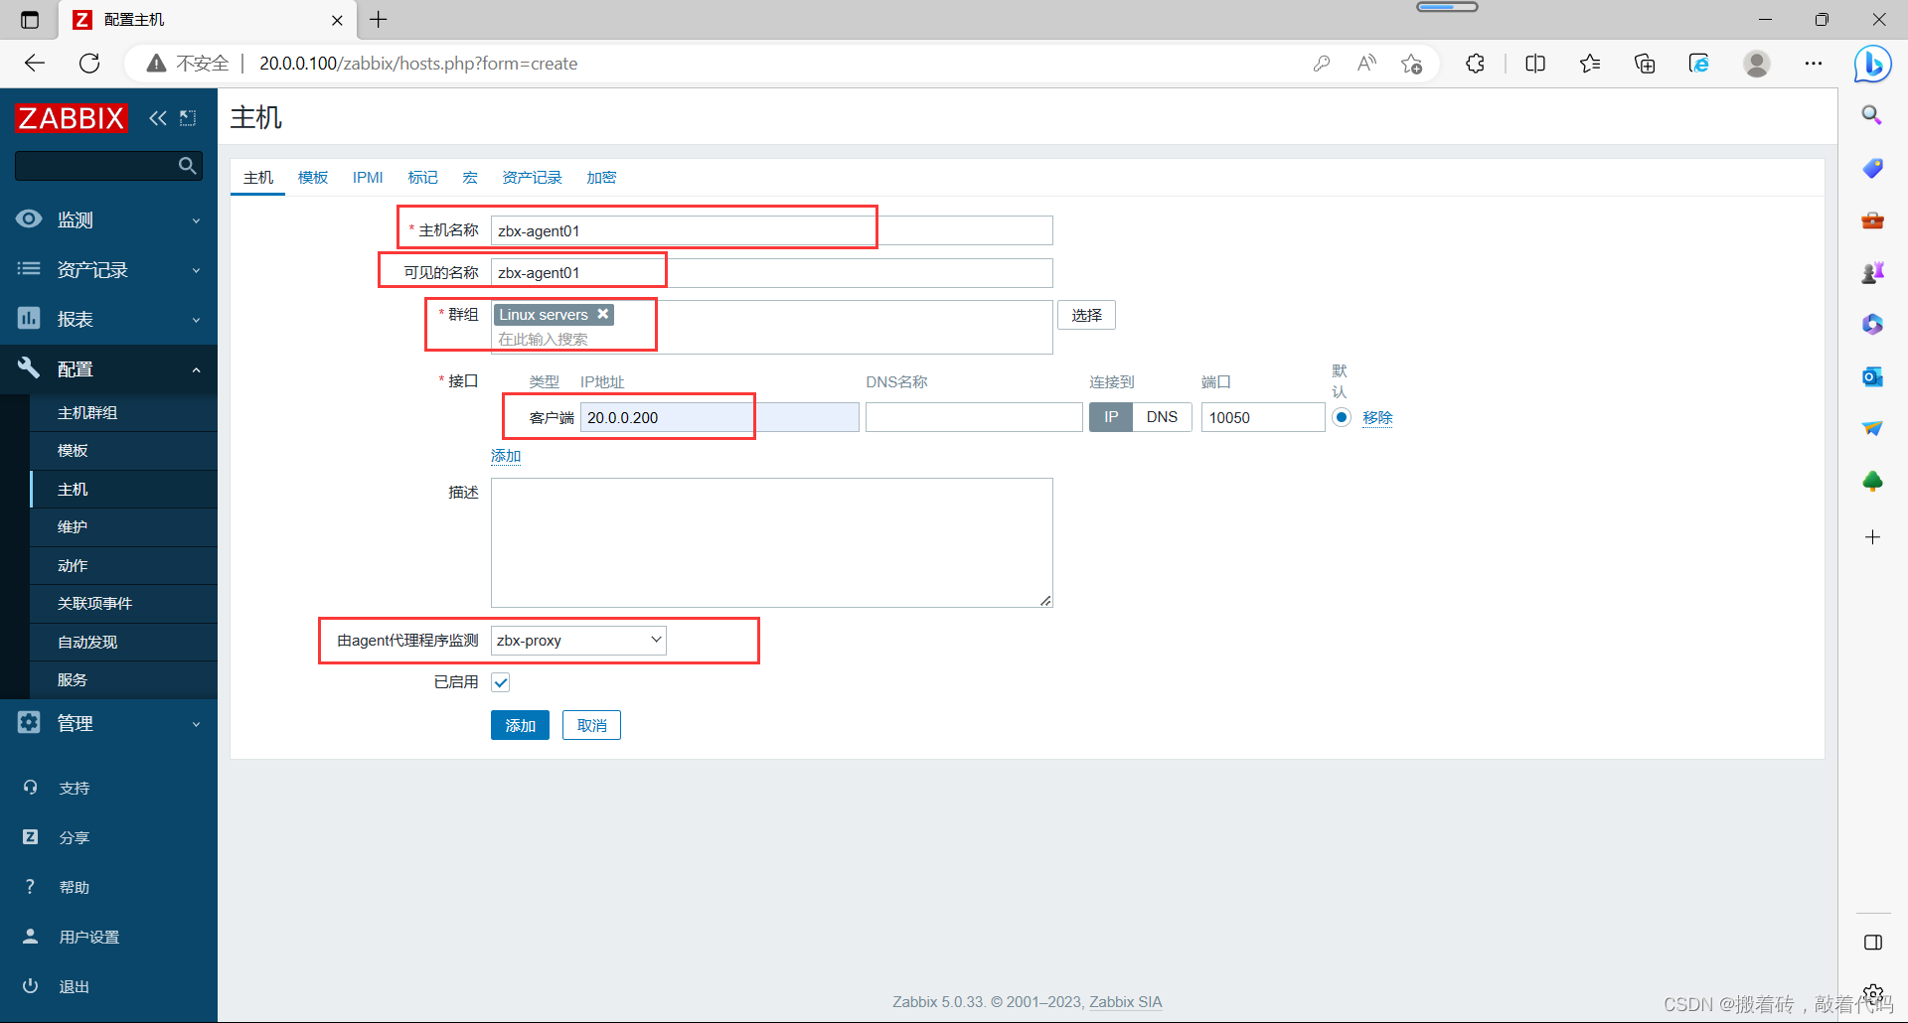Screen dimensions: 1908x1023
Task: Click the sidebar tools briefcase icon
Action: pos(1872,219)
